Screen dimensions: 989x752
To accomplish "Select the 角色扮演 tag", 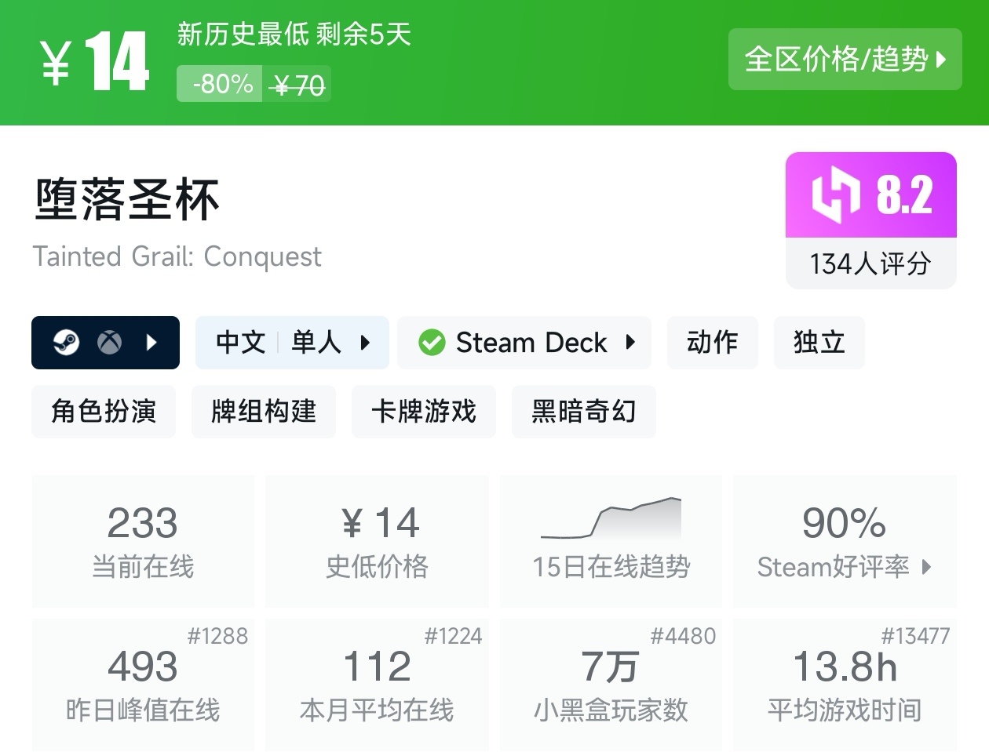I will point(104,412).
